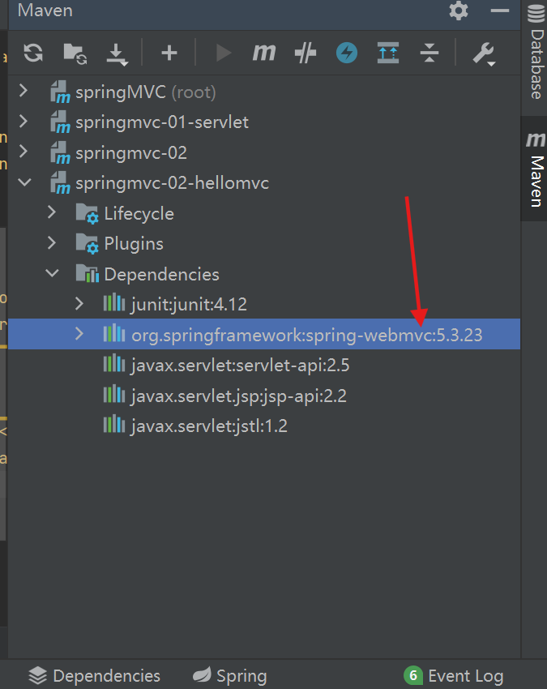The width and height of the screenshot is (547, 689).
Task: Open Maven Settings wrench menu
Action: pyautogui.click(x=484, y=54)
